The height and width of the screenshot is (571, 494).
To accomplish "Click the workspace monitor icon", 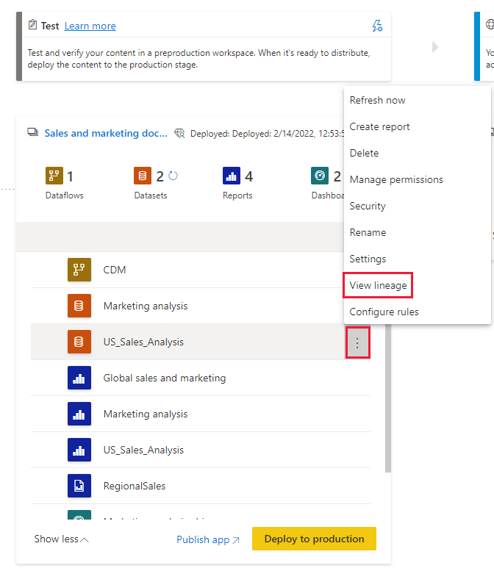I will point(33,132).
